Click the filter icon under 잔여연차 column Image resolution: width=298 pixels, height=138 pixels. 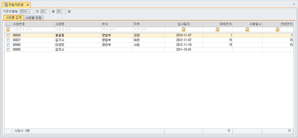coord(278,29)
